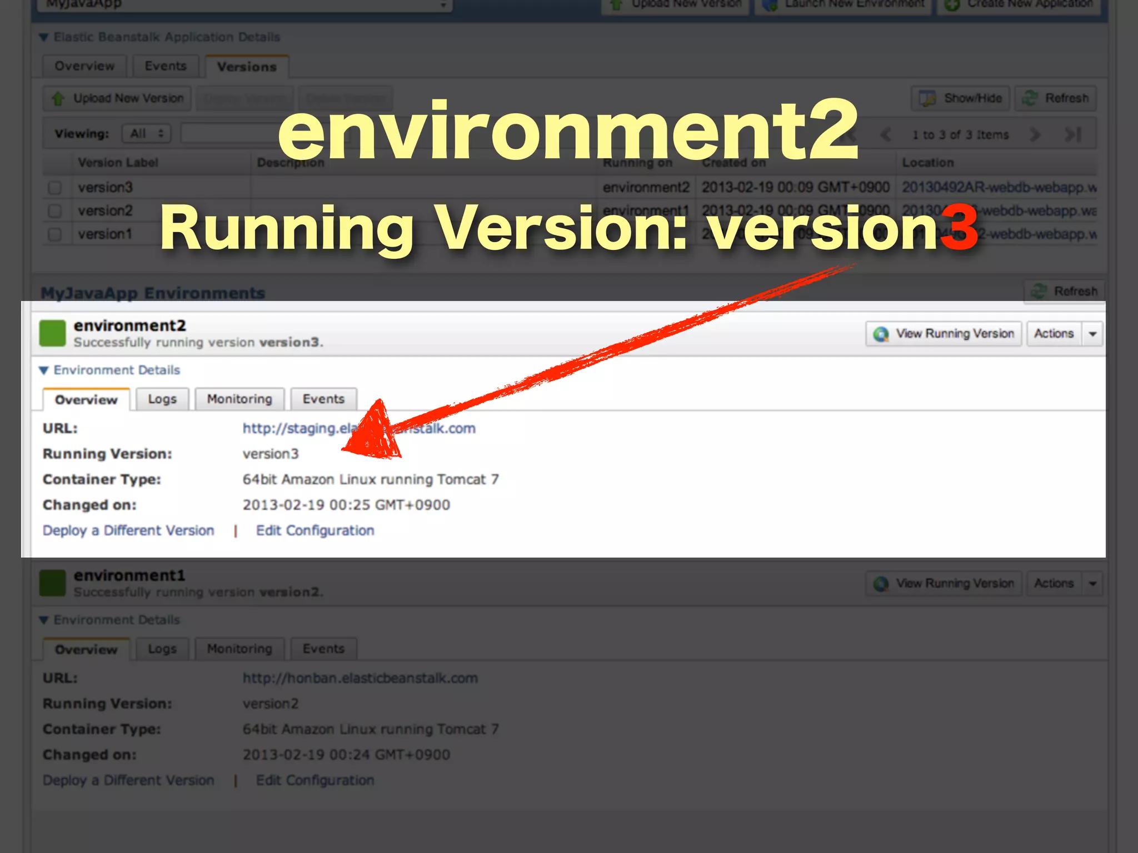This screenshot has height=853, width=1138.
Task: Sort by Location column header
Action: 928,163
